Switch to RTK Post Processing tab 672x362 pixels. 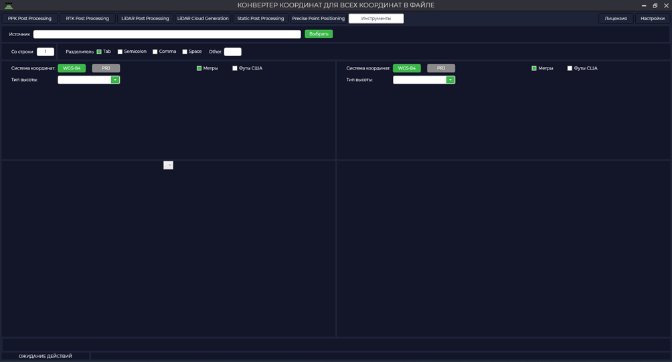coord(88,19)
